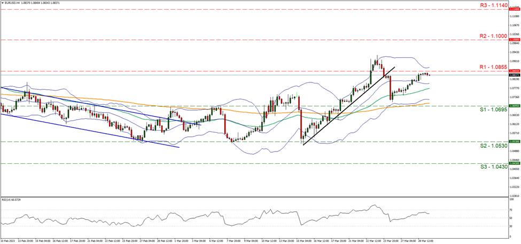Image resolution: width=521 pixels, height=244 pixels.
Task: Click the red 1.1000 price tag on axis
Action: (x=514, y=40)
